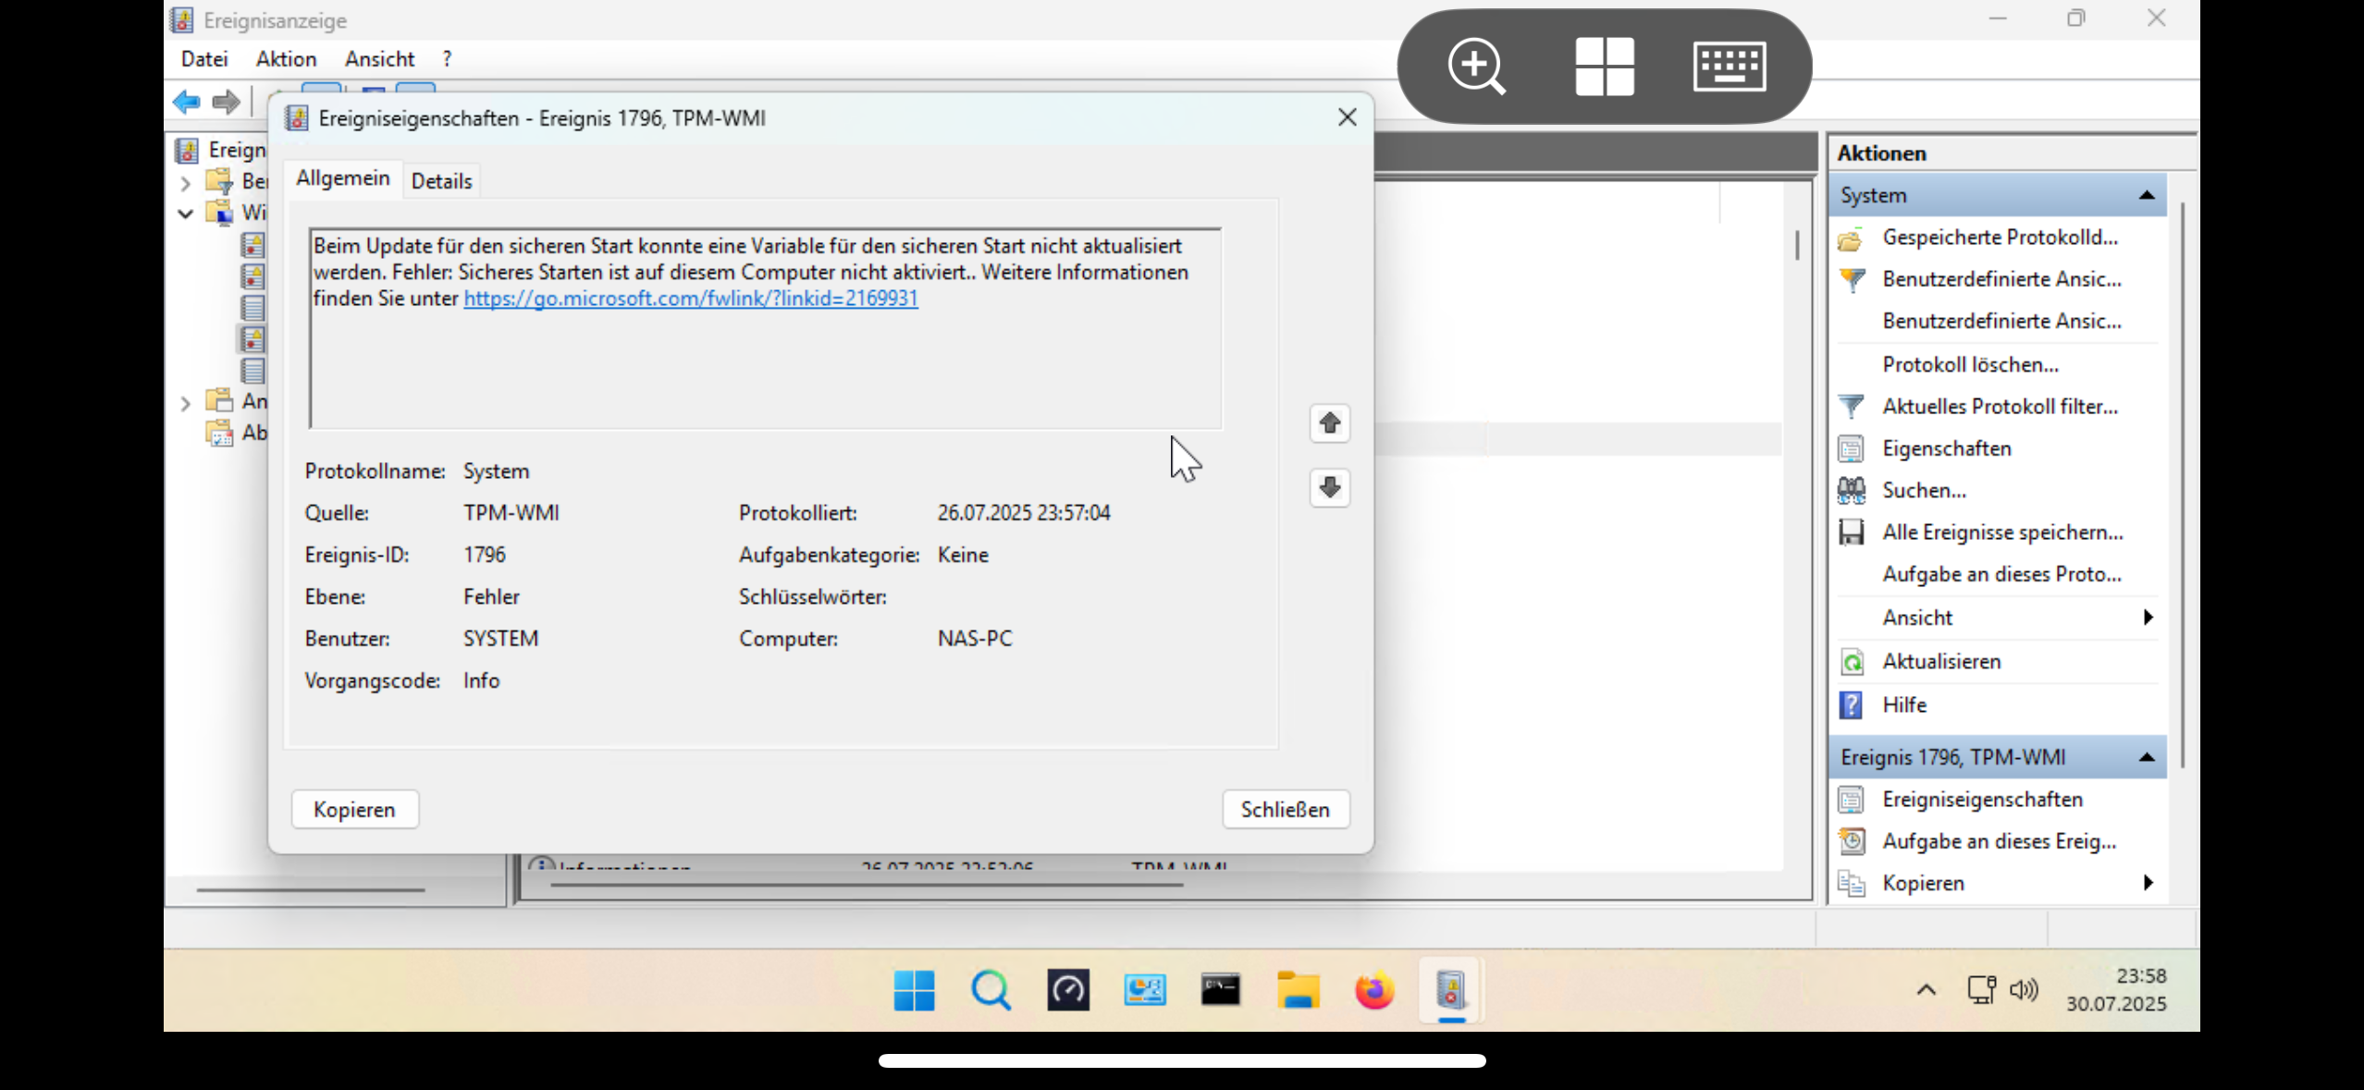Click Alle Ereignisse speichern action
The height and width of the screenshot is (1090, 2364).
[x=2001, y=533]
